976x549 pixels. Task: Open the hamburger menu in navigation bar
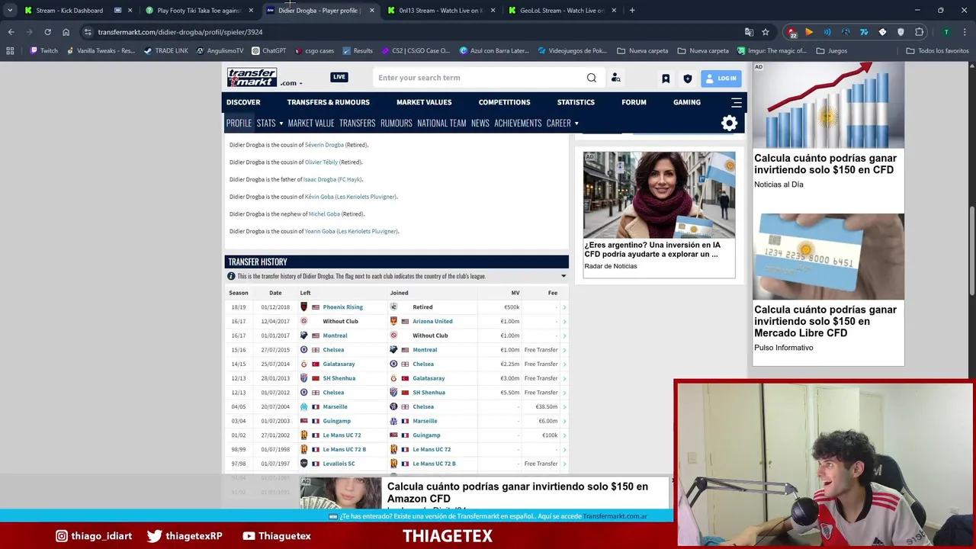[x=737, y=102]
